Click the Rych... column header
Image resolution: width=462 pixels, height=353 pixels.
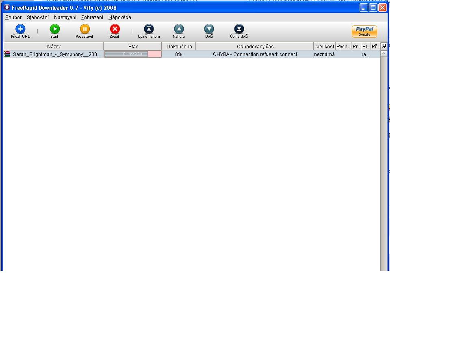[x=343, y=46]
